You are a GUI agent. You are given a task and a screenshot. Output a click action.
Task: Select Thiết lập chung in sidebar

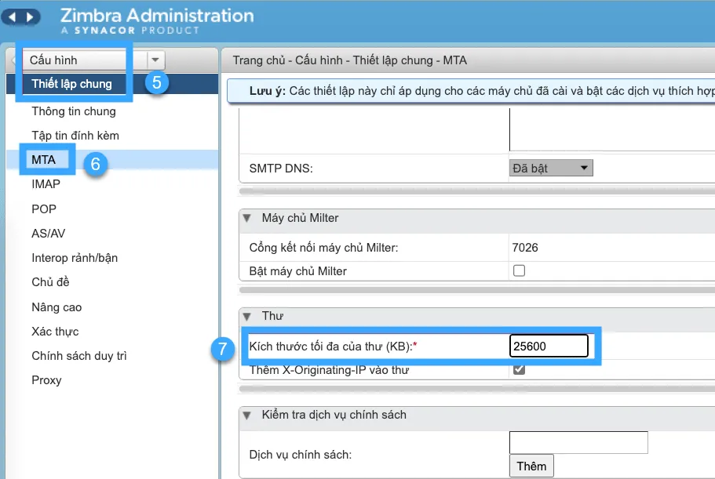(71, 84)
